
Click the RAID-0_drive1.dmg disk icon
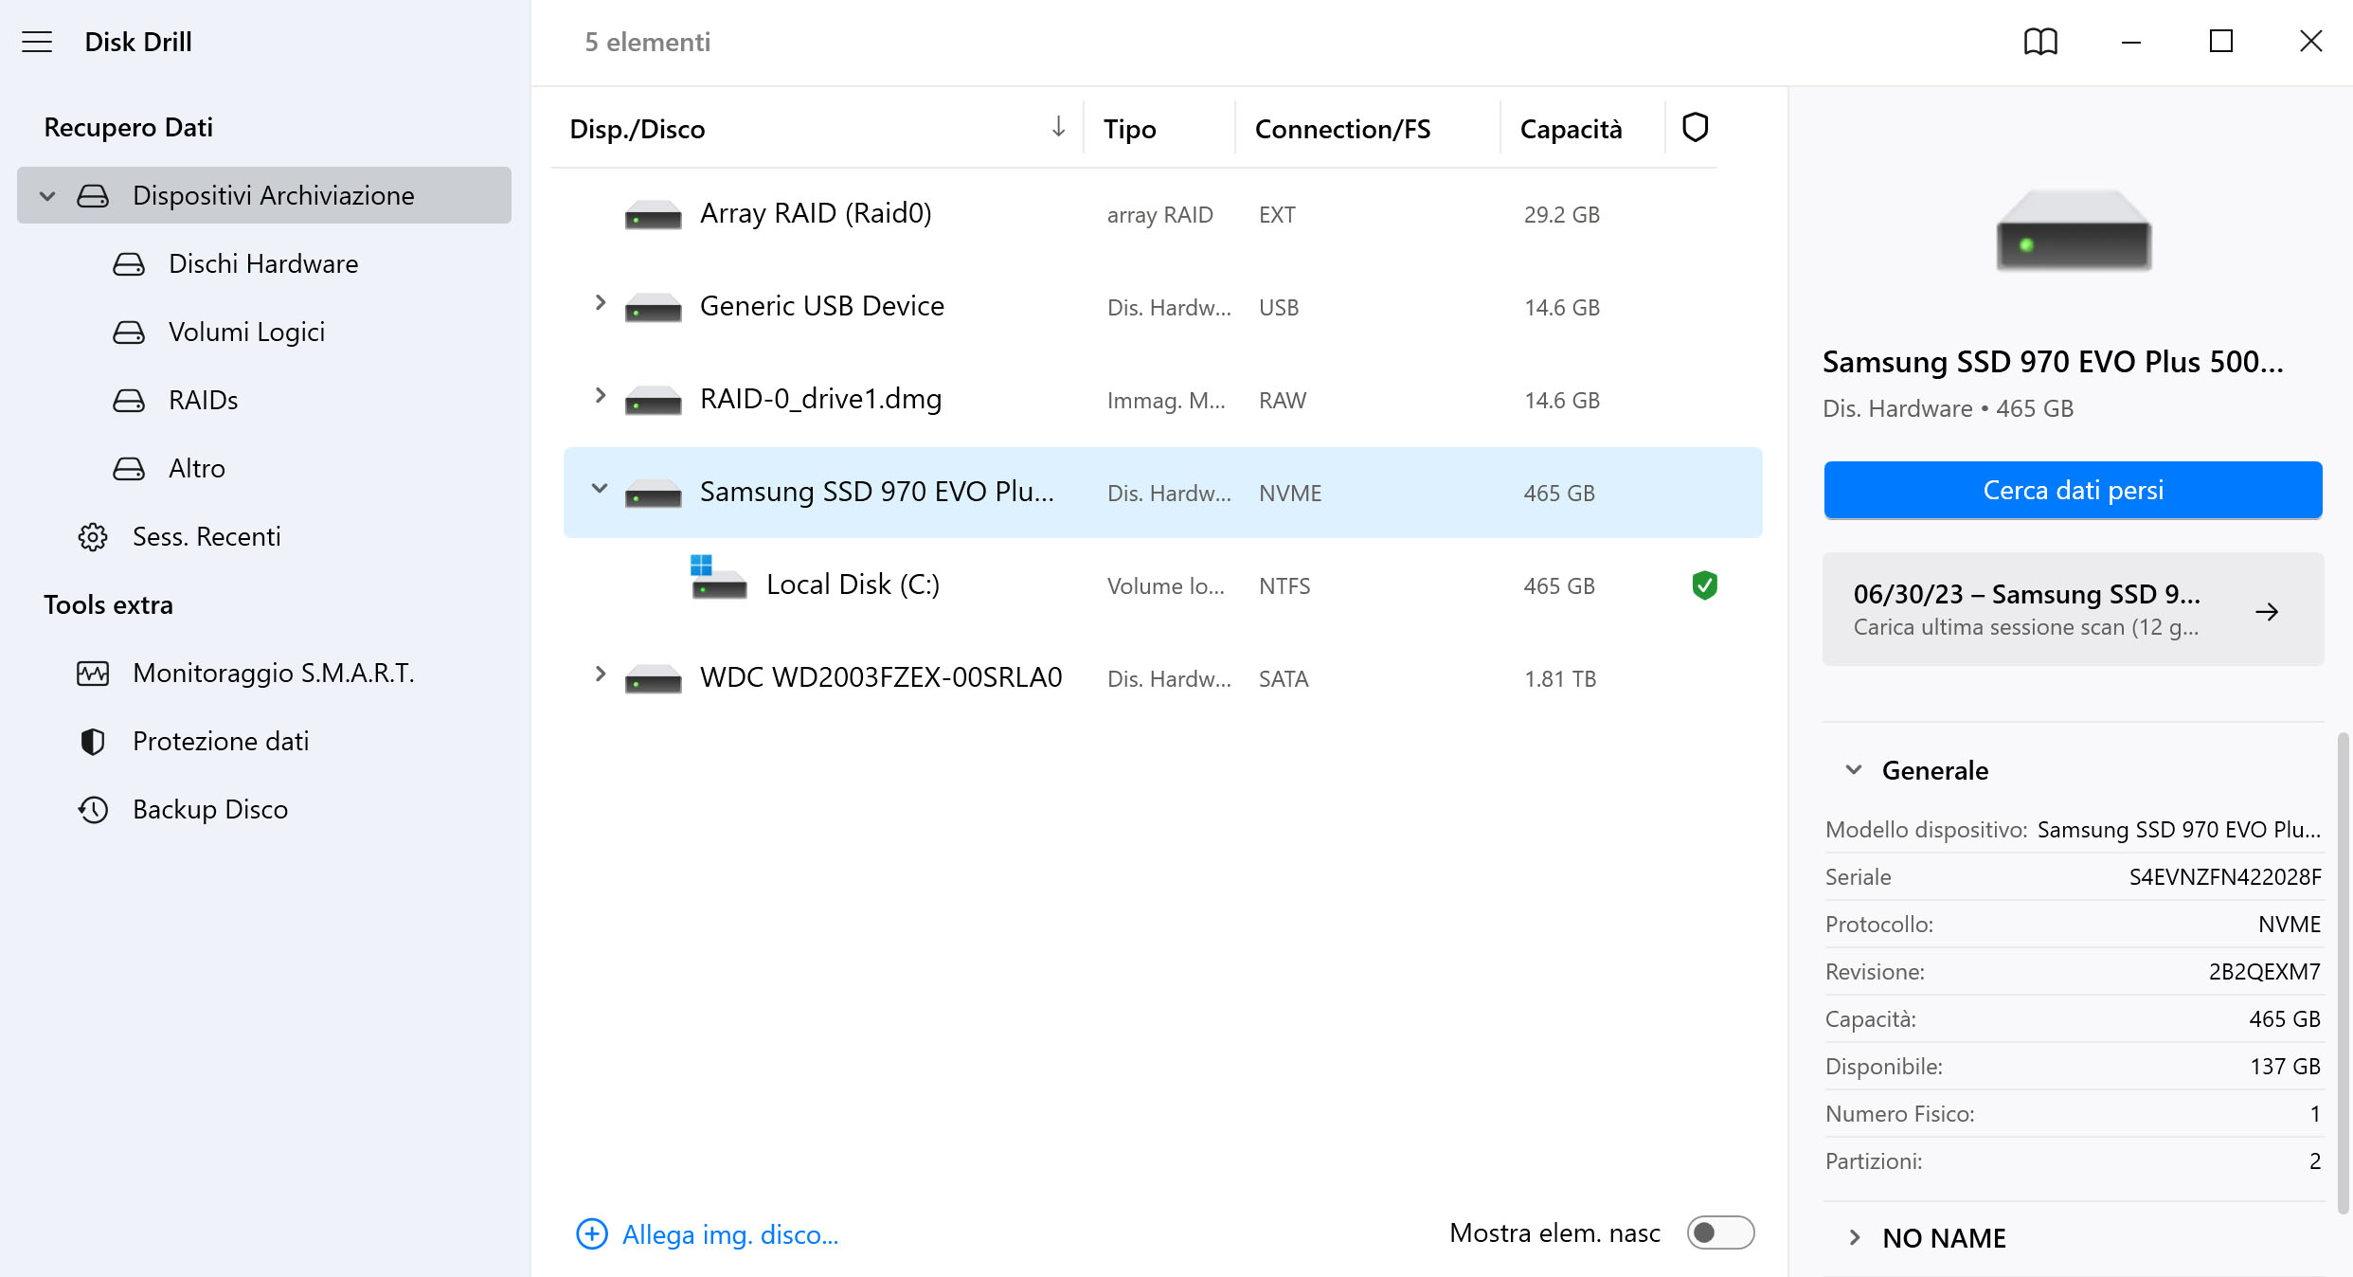653,401
